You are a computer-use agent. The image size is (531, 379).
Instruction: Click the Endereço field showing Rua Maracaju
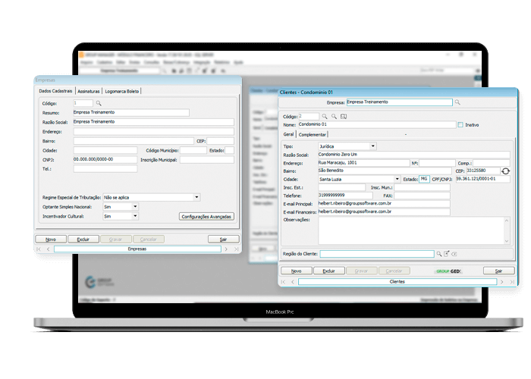(x=363, y=163)
